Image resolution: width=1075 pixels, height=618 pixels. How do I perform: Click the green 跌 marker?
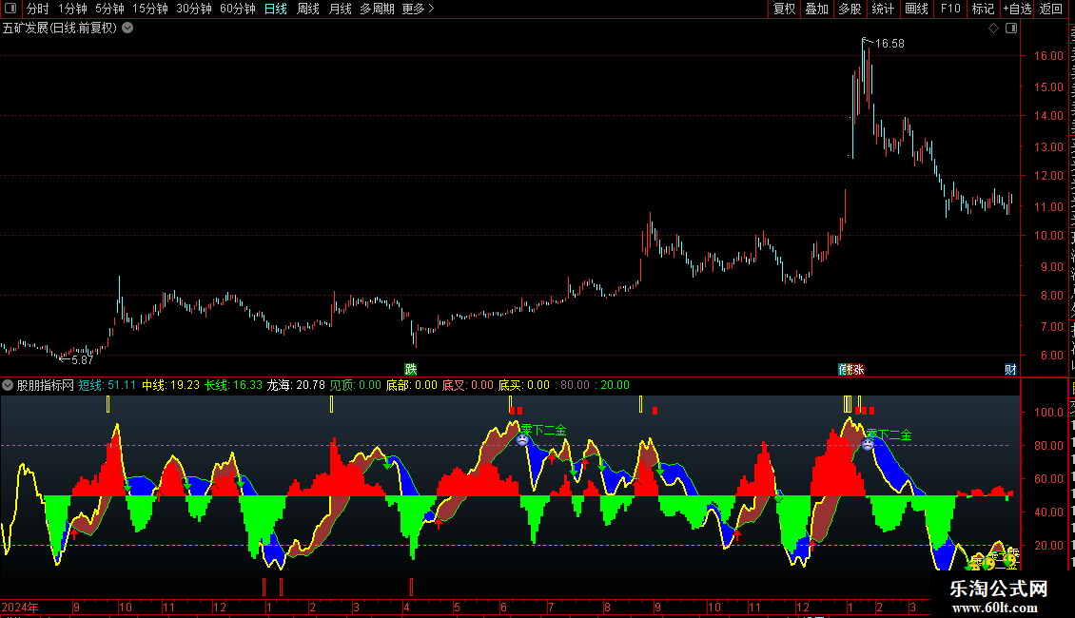pos(411,369)
